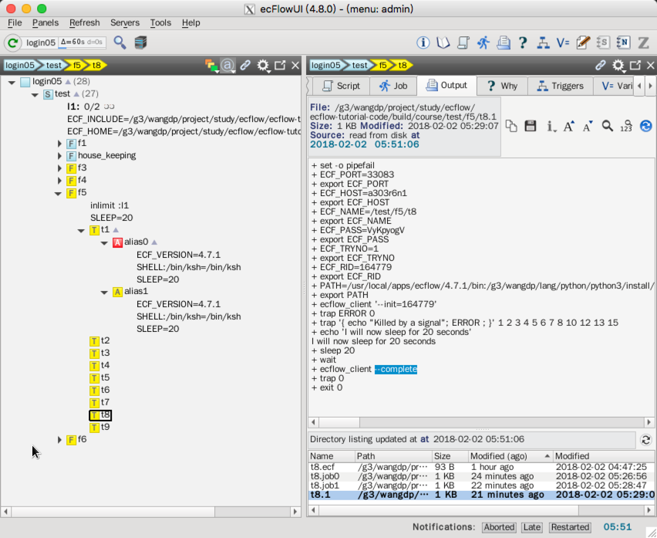Image resolution: width=657 pixels, height=538 pixels.
Task: Save the output file with the floppy icon
Action: click(x=531, y=126)
